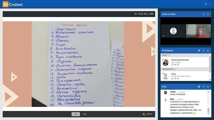Click Yuliia sender name in Chat

click(x=173, y=92)
